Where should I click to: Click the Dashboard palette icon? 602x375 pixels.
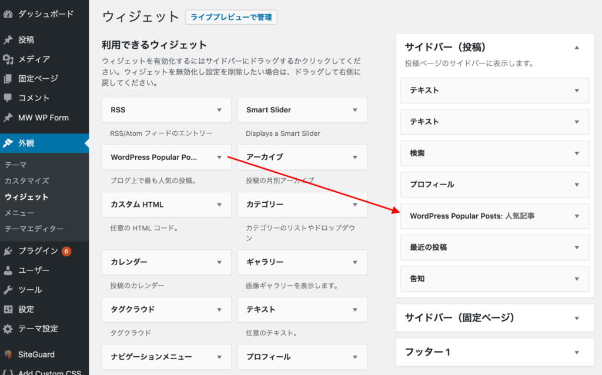tap(8, 13)
